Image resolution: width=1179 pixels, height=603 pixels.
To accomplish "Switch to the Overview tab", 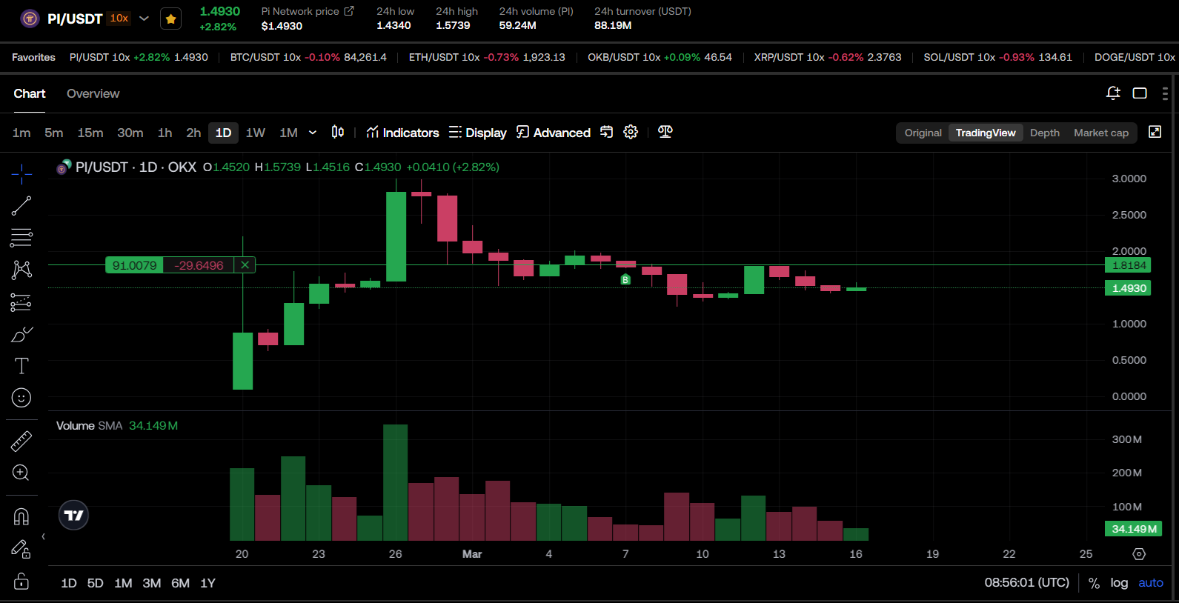I will coord(93,93).
